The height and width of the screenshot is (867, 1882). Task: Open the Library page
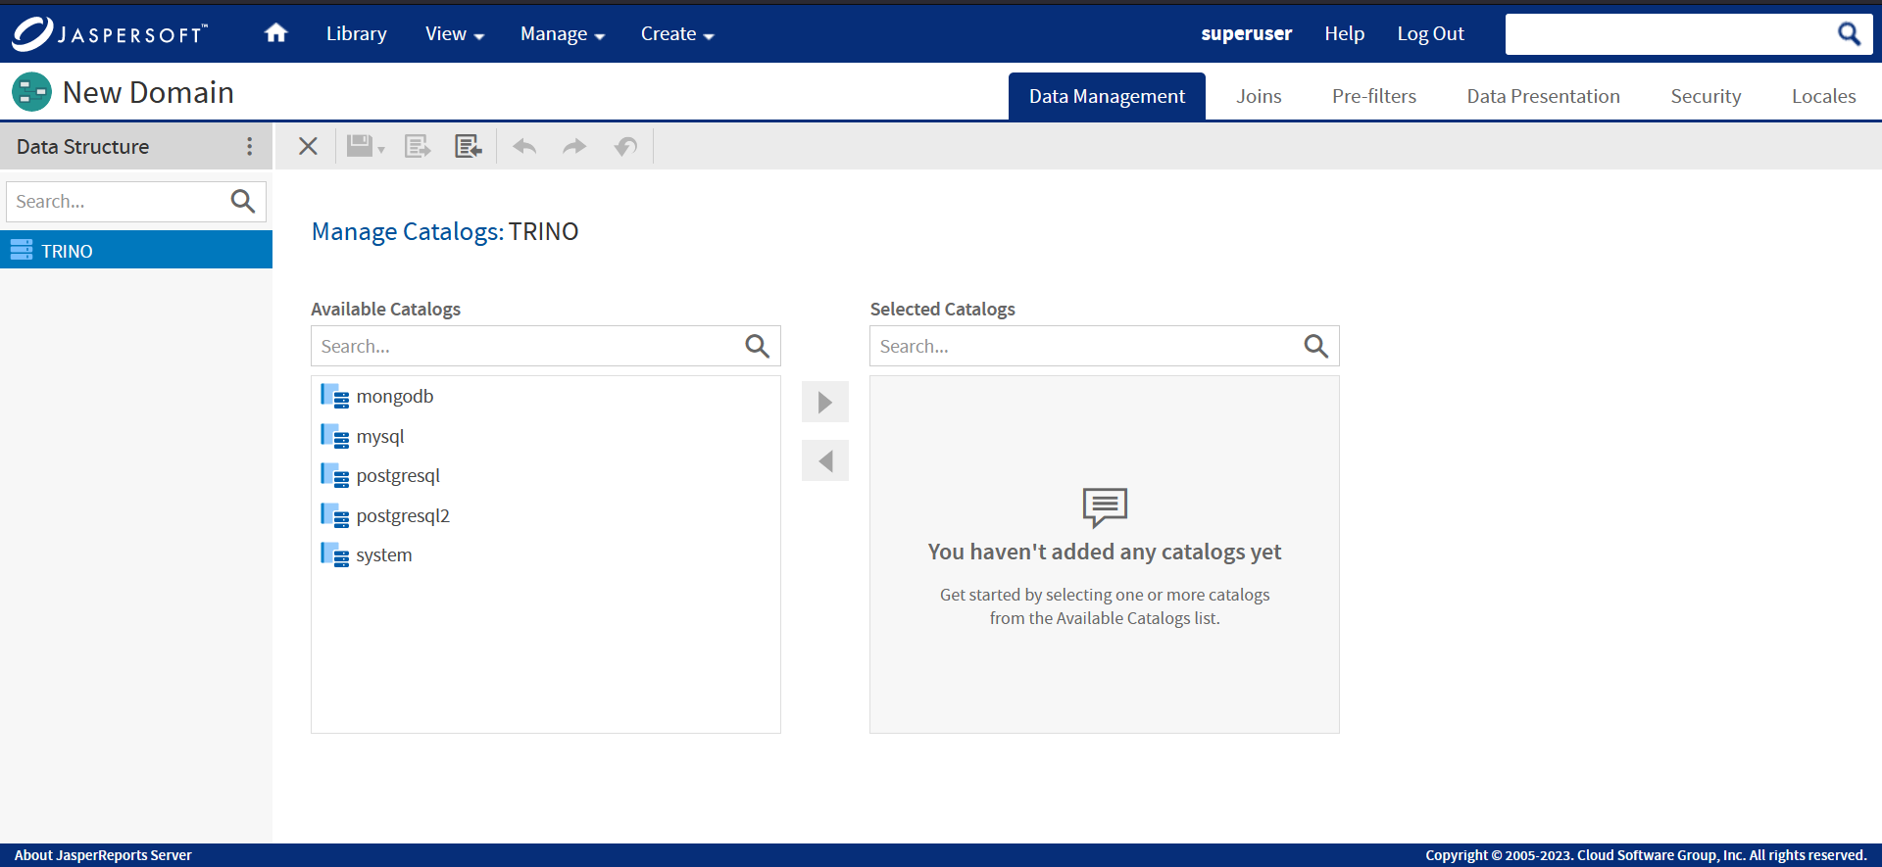pos(356,33)
